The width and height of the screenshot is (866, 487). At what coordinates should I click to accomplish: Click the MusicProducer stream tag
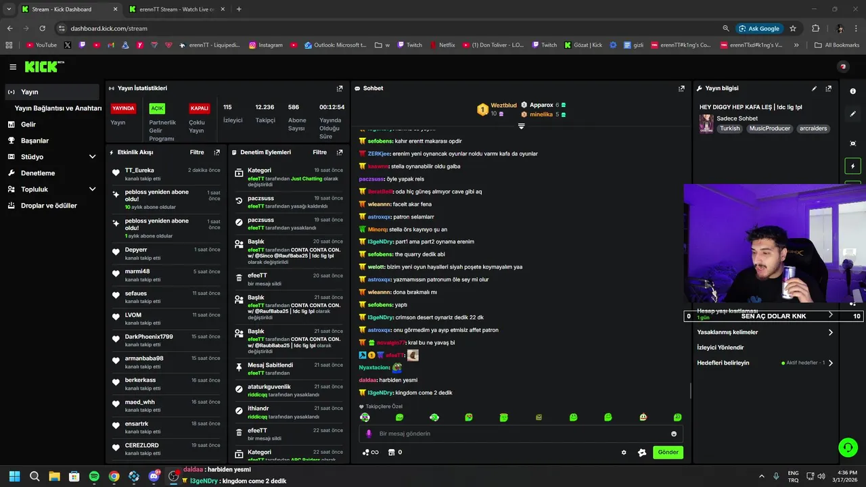(769, 129)
